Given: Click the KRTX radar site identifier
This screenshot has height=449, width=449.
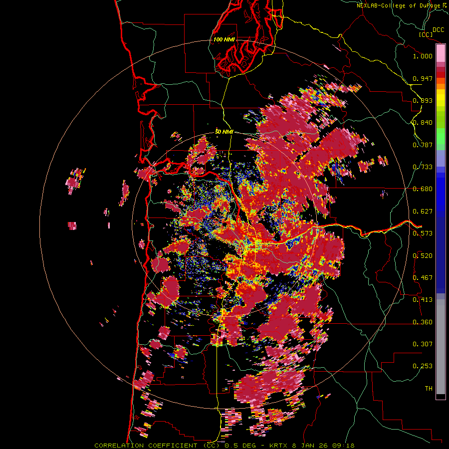Looking at the screenshot, I should point(279,446).
